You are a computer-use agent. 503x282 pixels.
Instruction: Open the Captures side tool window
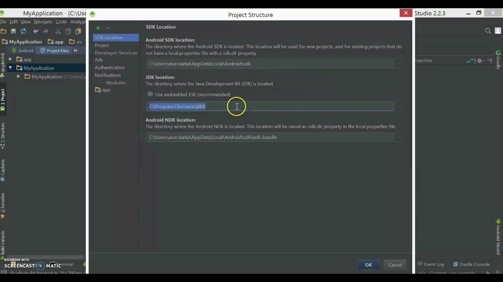[3, 170]
